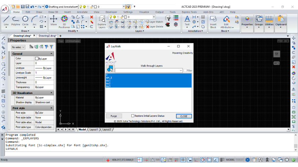This screenshot has width=298, height=167.
Task: Click the new drawing tab plus button
Action: 60,36
